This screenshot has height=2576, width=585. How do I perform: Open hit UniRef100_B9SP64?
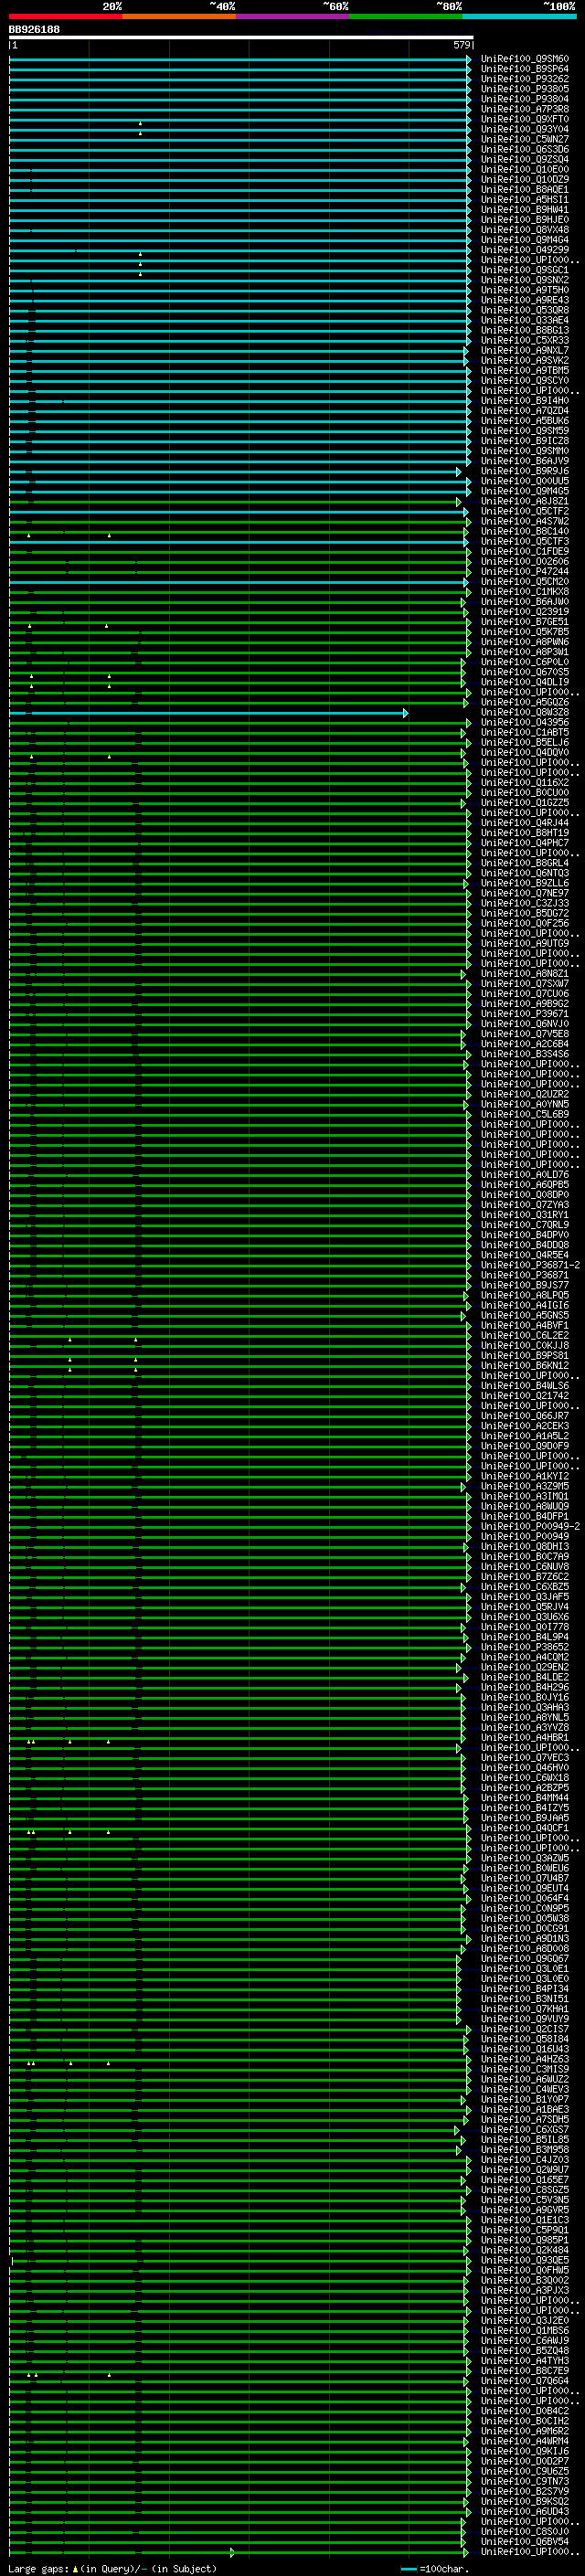point(524,69)
